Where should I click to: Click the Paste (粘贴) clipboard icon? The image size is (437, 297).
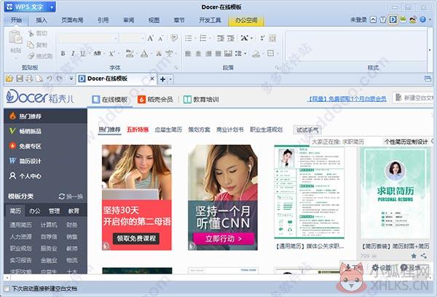point(15,38)
